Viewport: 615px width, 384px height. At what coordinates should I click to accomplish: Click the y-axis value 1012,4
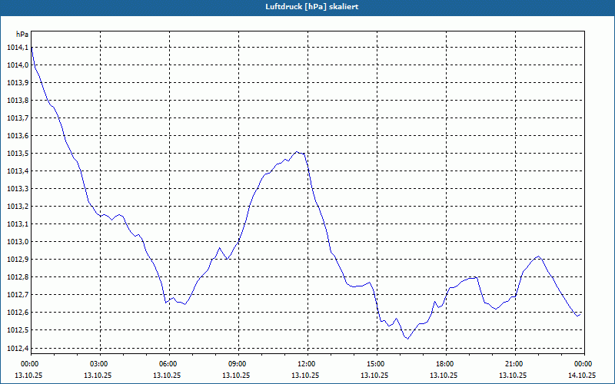[18, 349]
